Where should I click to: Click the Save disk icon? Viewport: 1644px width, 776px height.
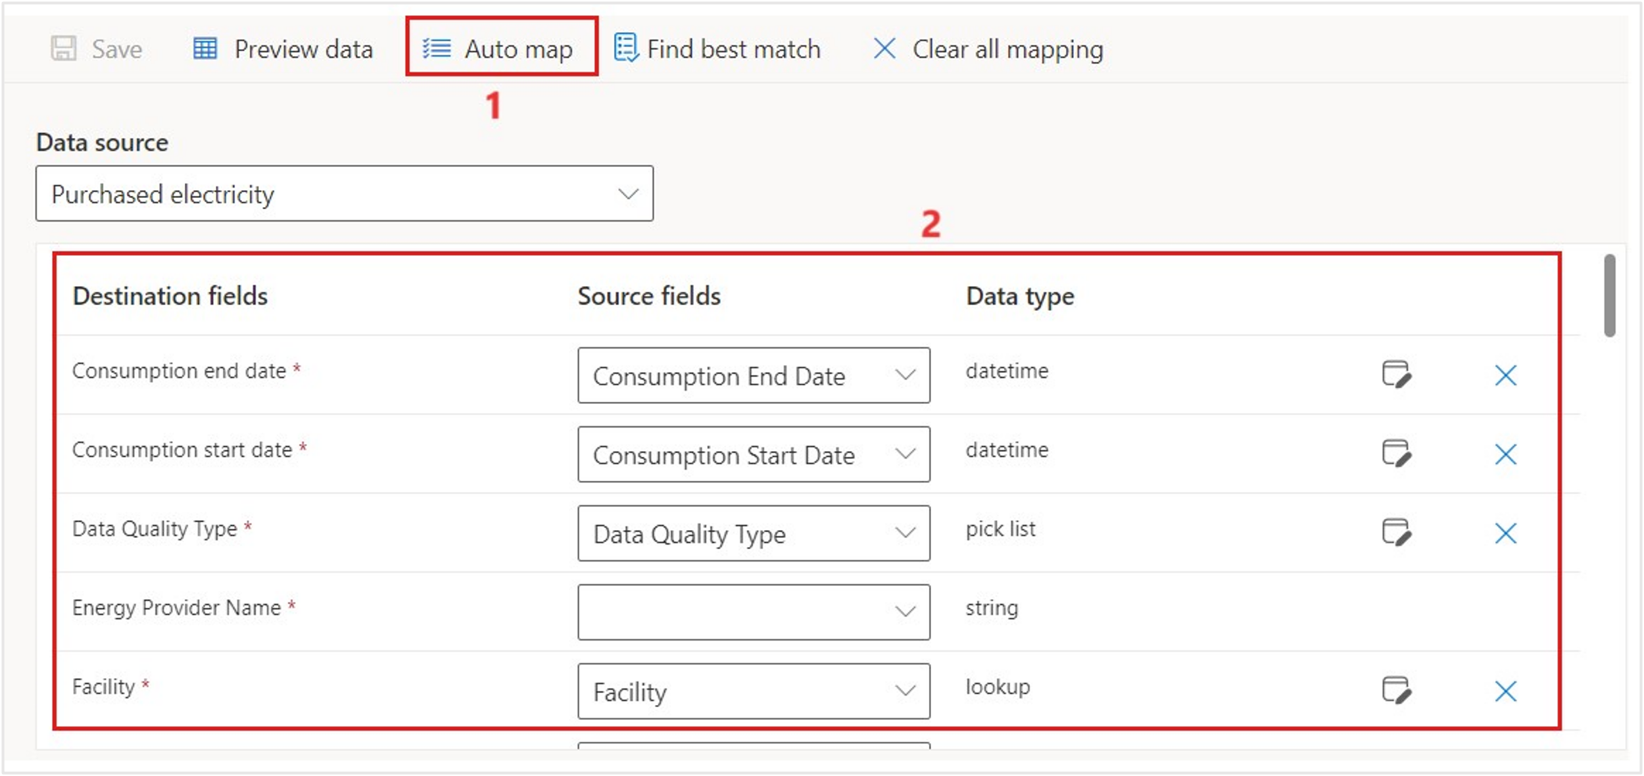(64, 49)
